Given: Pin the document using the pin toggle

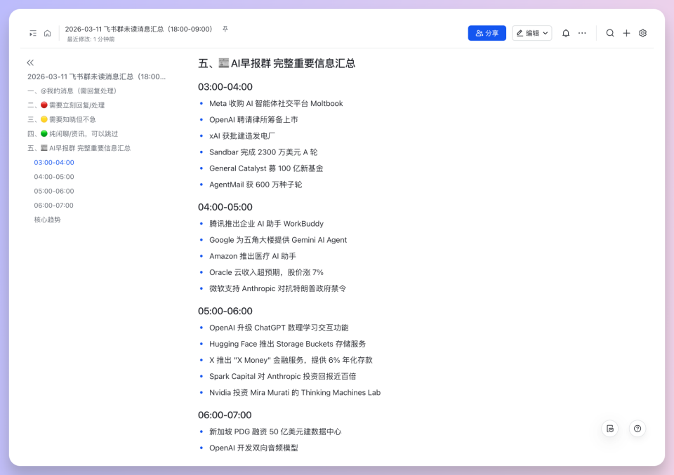Looking at the screenshot, I should (x=227, y=29).
